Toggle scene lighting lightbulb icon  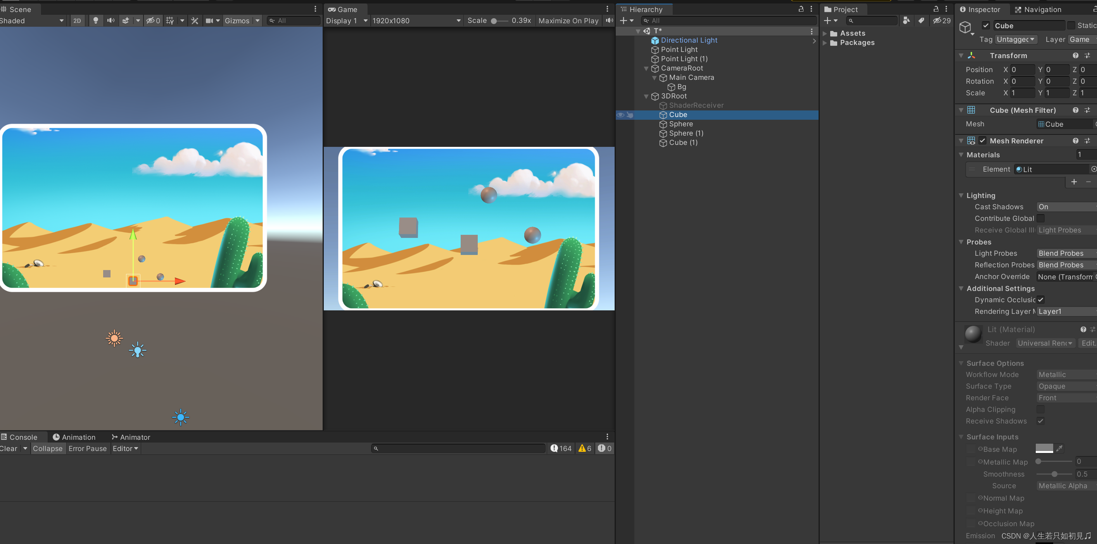(x=95, y=21)
